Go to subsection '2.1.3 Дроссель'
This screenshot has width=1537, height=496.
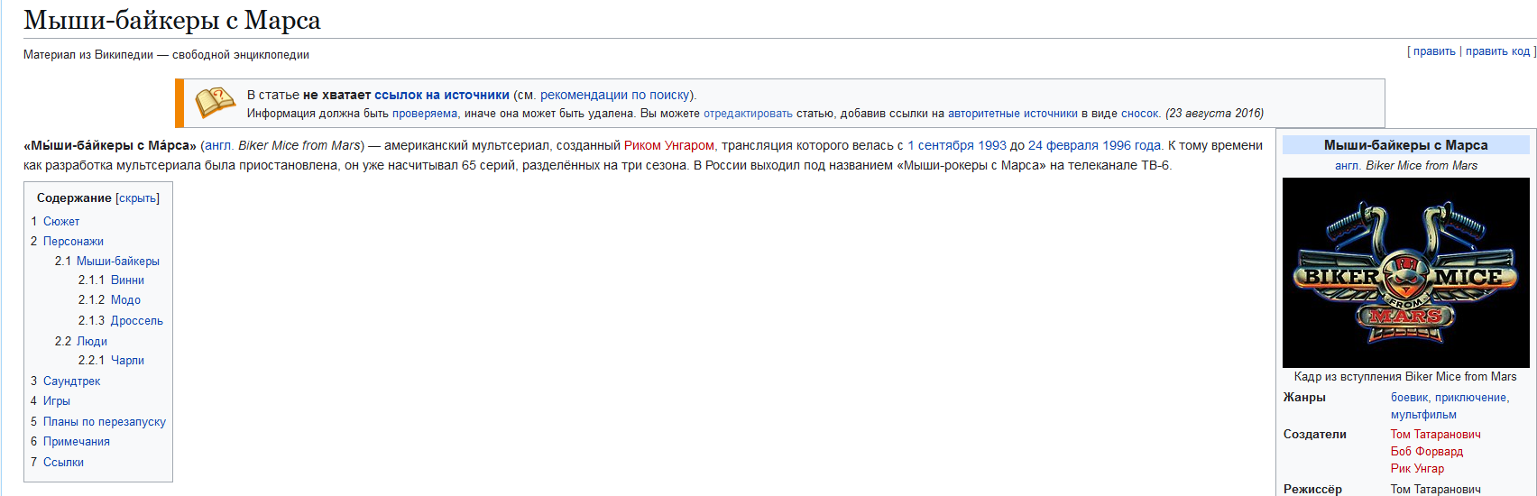click(x=120, y=321)
